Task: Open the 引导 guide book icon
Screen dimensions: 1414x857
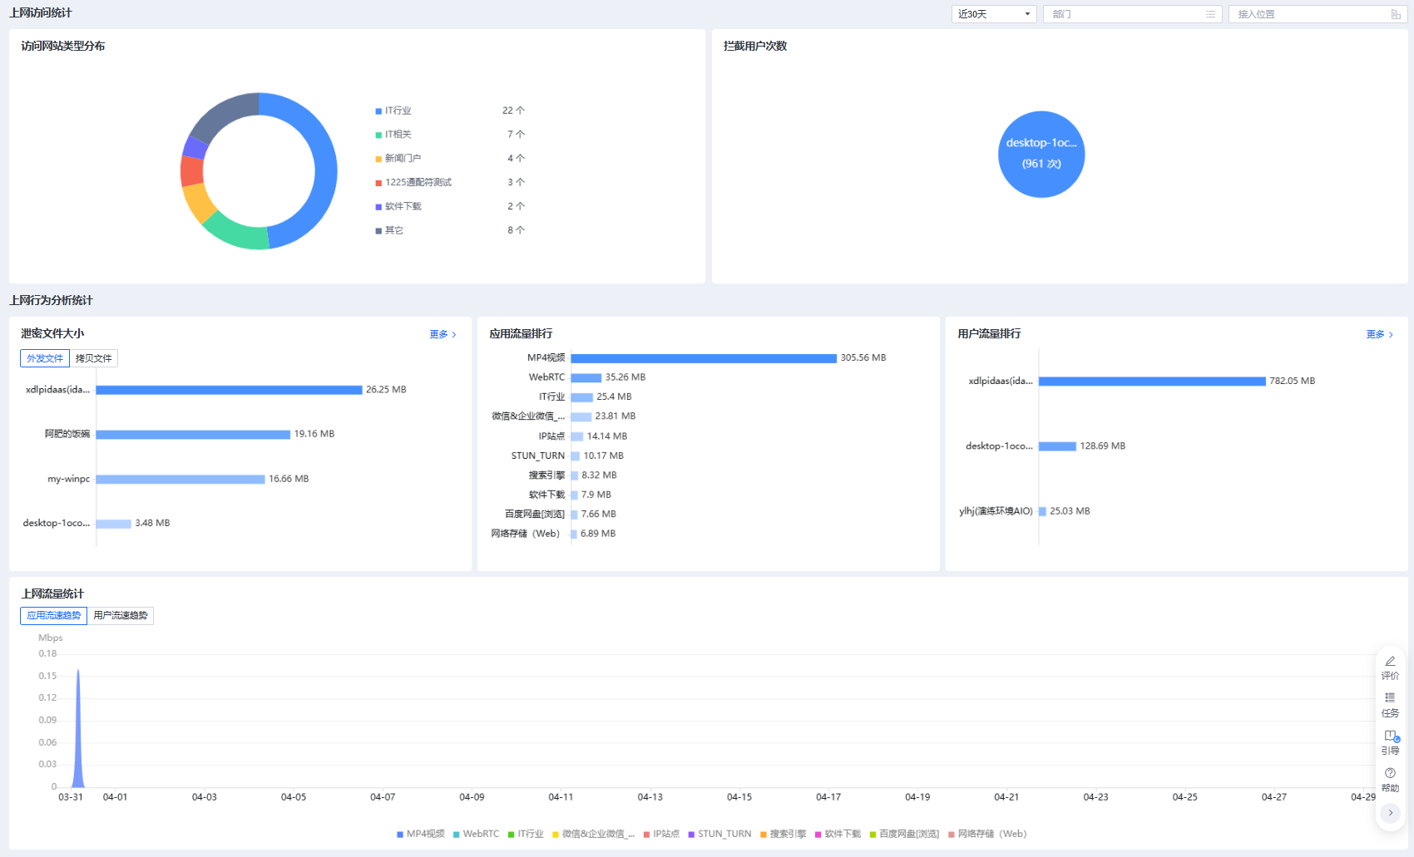Action: click(1390, 736)
